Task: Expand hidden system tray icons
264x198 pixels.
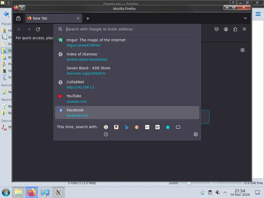Action: 225,192
